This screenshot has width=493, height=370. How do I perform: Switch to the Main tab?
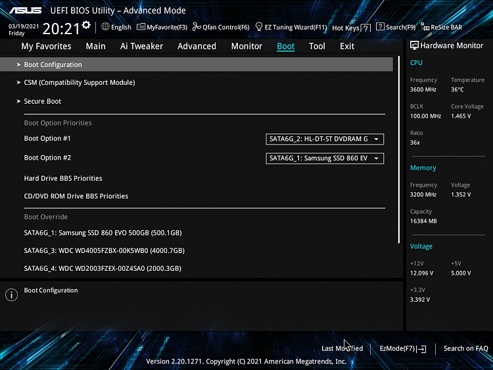[95, 46]
